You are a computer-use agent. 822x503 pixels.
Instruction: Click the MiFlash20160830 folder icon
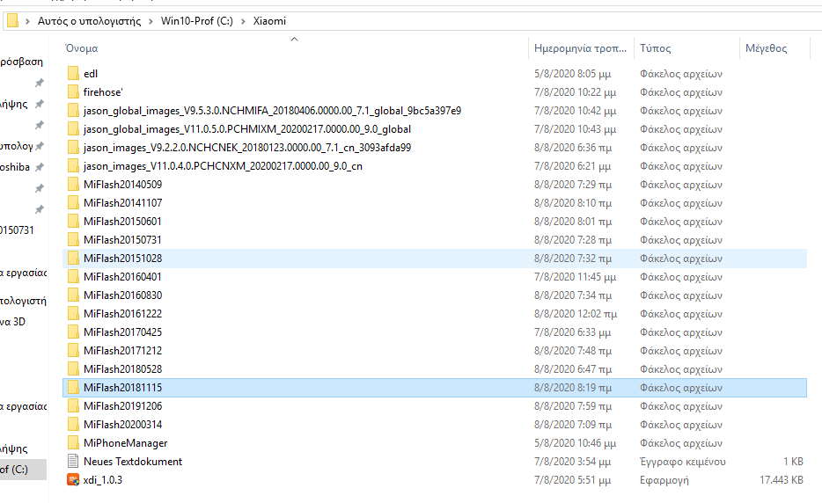pos(73,295)
